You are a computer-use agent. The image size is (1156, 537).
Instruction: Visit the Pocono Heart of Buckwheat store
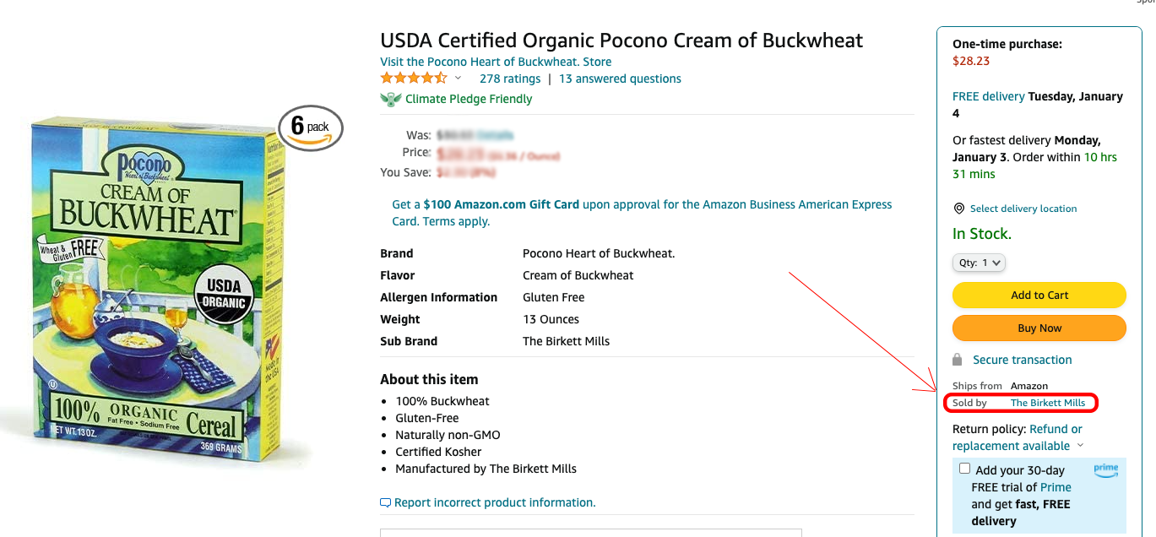[496, 62]
